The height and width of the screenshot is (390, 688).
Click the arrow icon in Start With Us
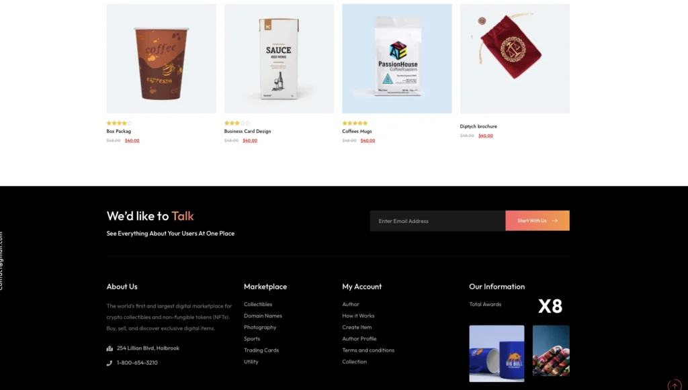(554, 221)
